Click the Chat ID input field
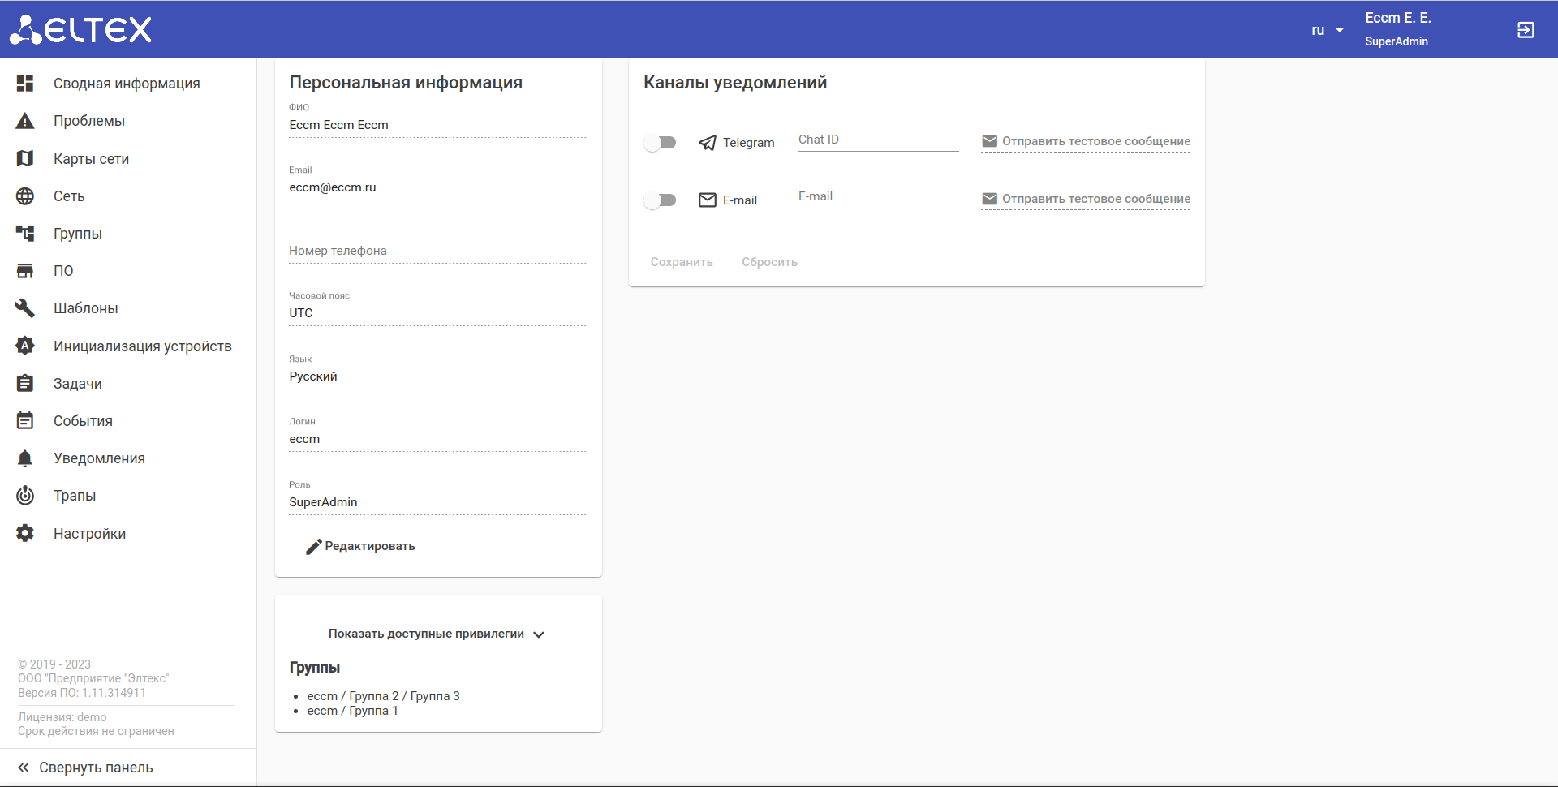This screenshot has height=787, width=1558. [878, 140]
